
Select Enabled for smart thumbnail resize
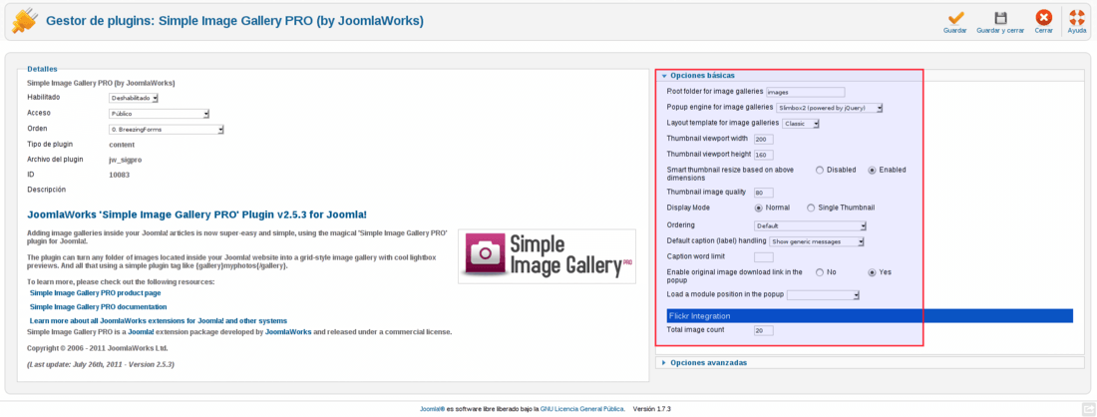coord(872,170)
